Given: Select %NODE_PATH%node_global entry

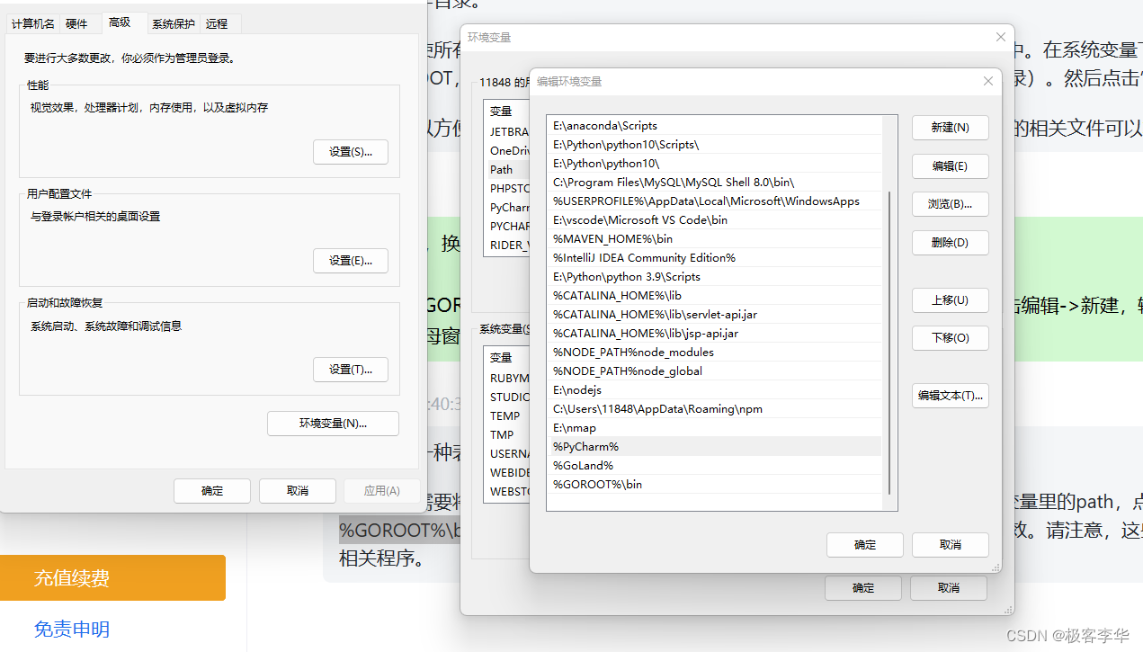Looking at the screenshot, I should [x=714, y=371].
